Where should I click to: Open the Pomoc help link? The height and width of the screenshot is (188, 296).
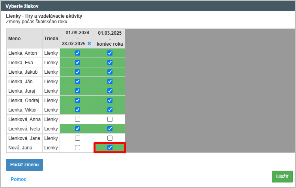coord(19,179)
